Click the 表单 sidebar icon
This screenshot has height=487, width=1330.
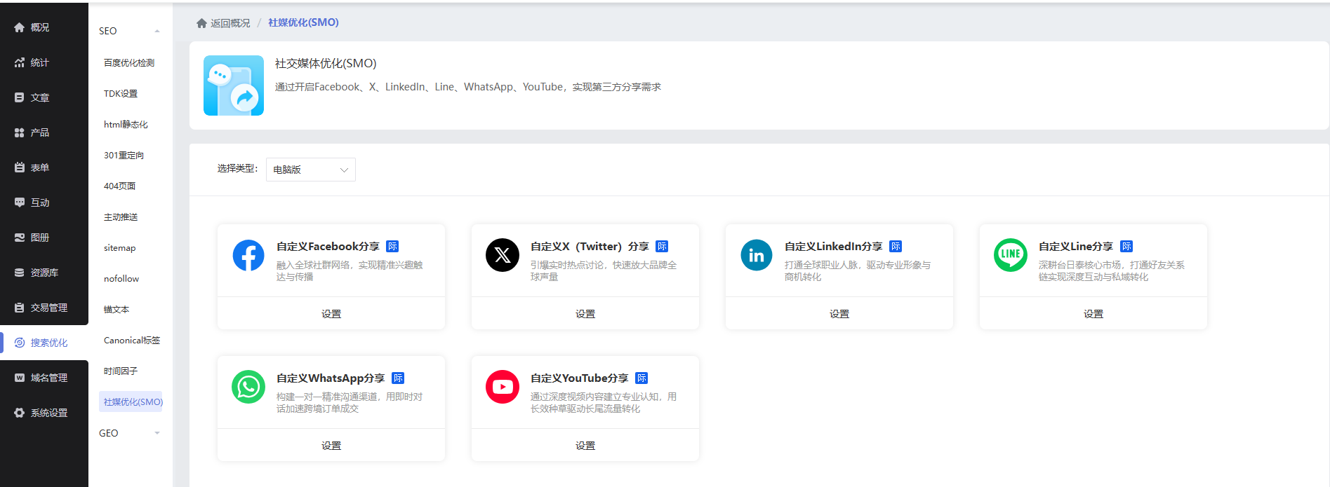coord(20,167)
